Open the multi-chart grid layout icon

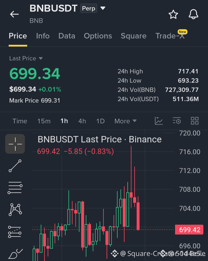195,121
